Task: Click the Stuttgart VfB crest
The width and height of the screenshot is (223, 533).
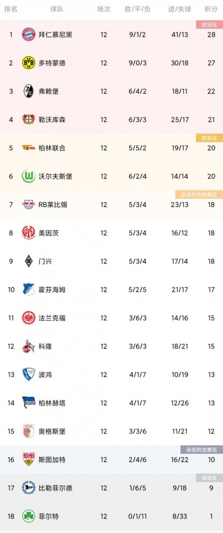Action: pyautogui.click(x=29, y=459)
